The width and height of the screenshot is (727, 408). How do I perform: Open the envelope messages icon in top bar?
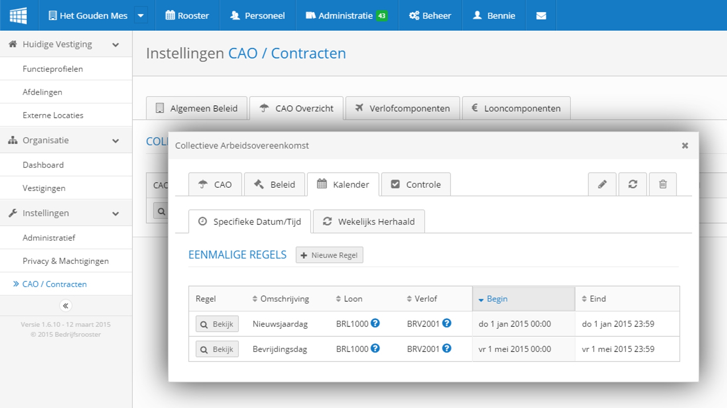[x=541, y=16]
